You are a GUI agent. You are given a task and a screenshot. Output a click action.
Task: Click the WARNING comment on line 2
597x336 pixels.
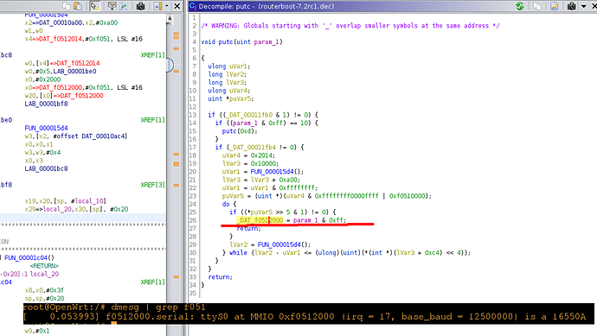[350, 26]
